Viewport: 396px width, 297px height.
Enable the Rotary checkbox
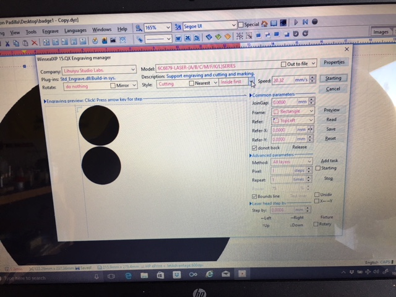pyautogui.click(x=316, y=224)
